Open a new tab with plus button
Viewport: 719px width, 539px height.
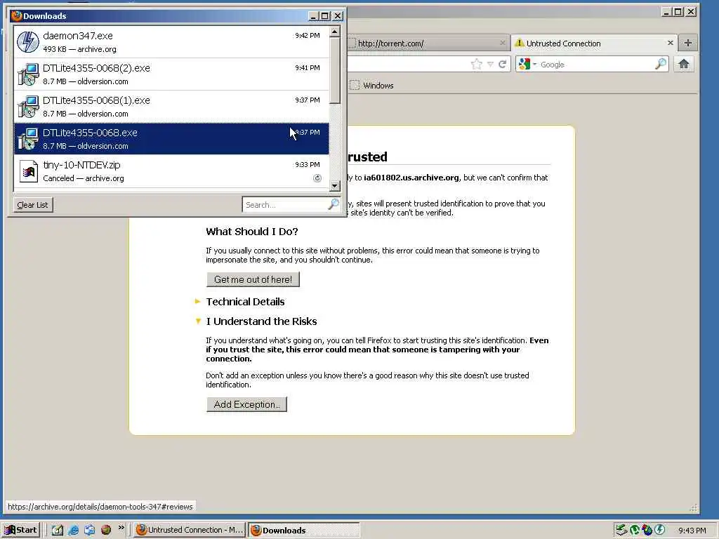(x=687, y=43)
